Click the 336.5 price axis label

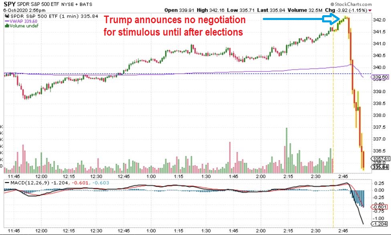379,151
